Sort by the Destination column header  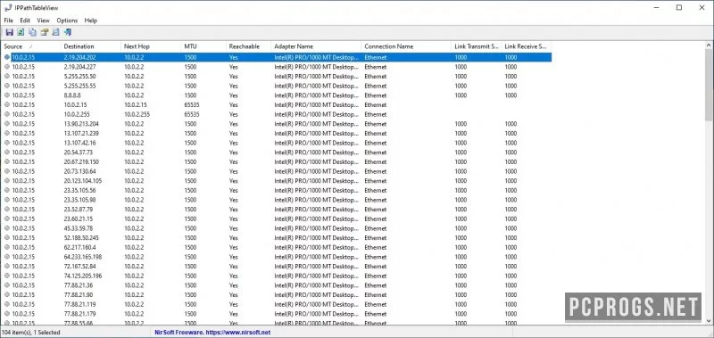pyautogui.click(x=91, y=46)
